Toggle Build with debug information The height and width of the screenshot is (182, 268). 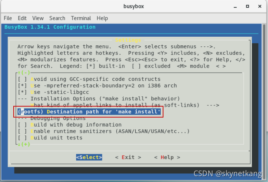[69, 125]
